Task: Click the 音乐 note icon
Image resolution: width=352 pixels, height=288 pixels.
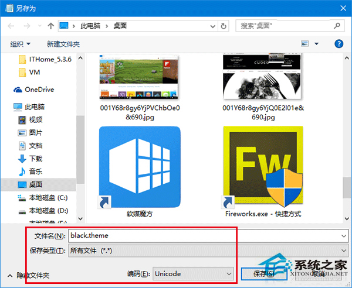Action: click(22, 172)
